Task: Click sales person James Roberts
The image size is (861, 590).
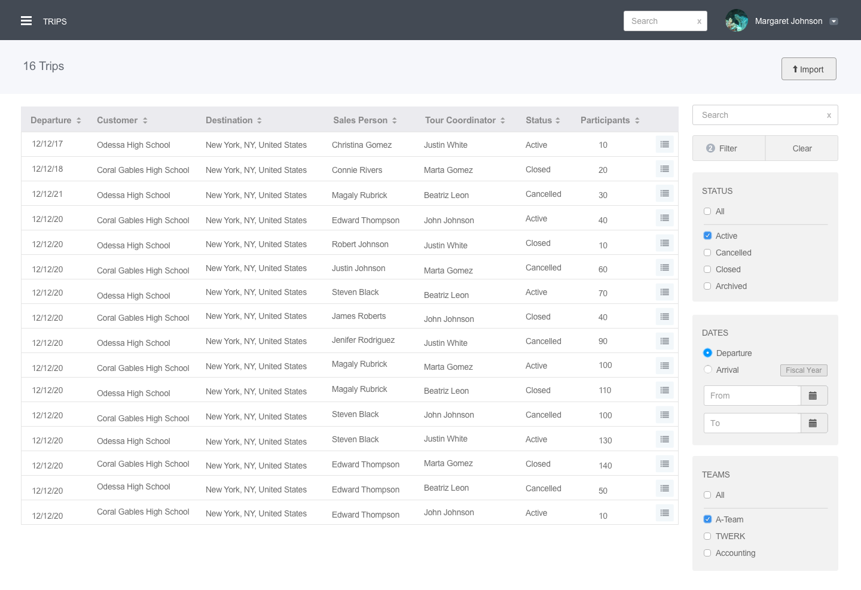Action: tap(359, 316)
